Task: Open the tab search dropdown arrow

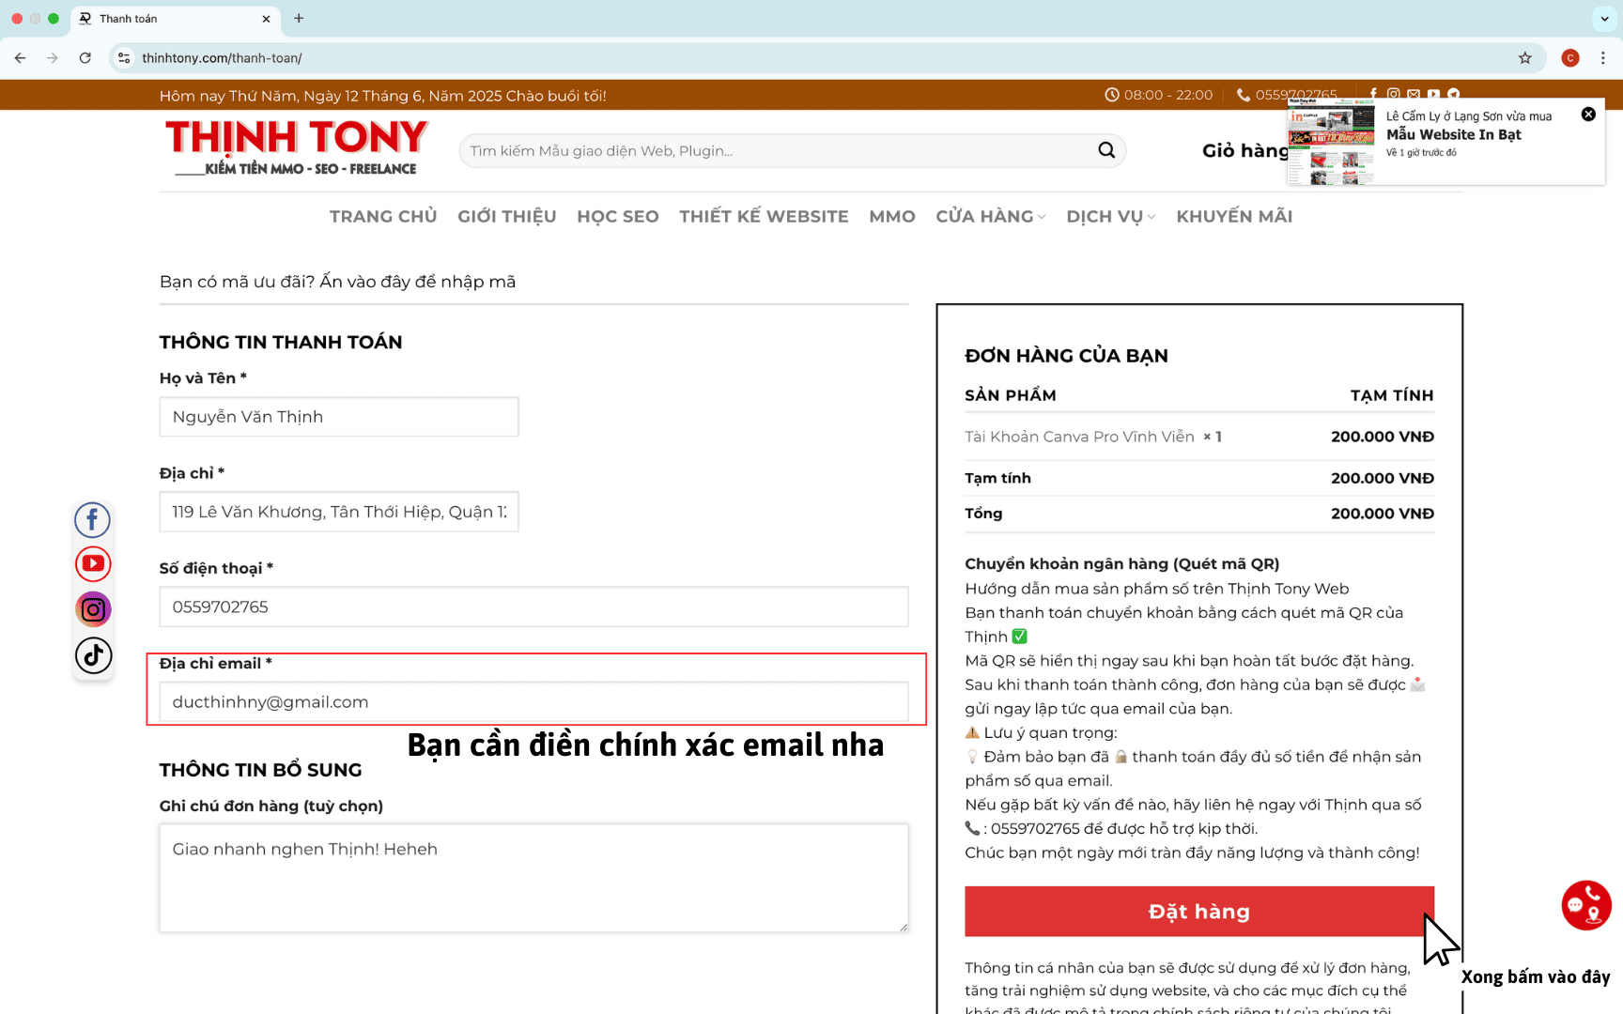Action: coord(1604,18)
